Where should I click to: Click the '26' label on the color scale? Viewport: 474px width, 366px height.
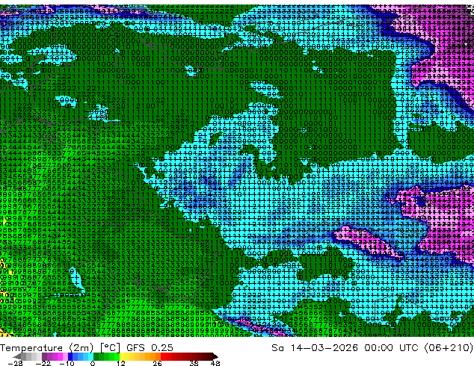click(157, 363)
